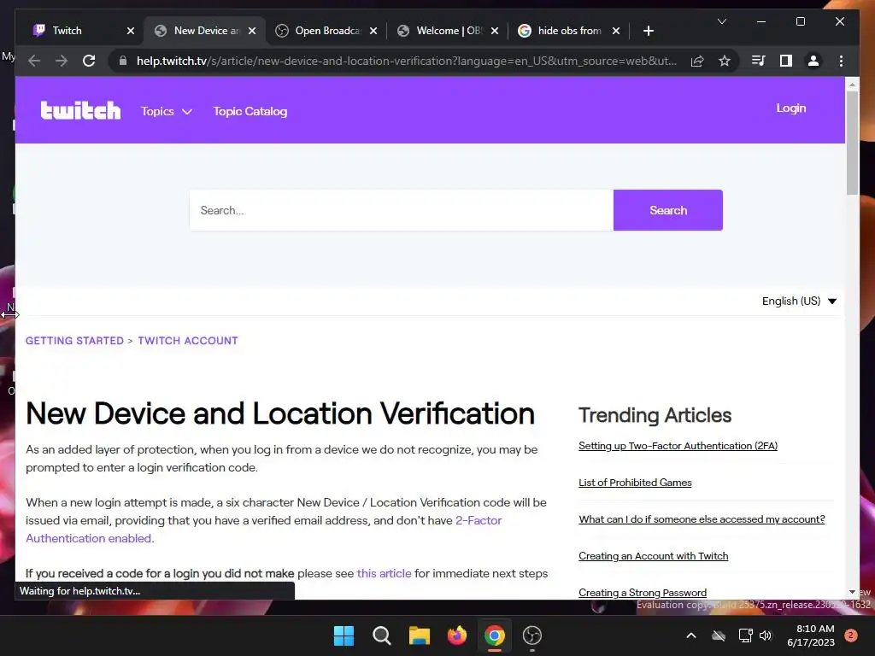Toggle the Chrome side panel icon

coord(786,61)
